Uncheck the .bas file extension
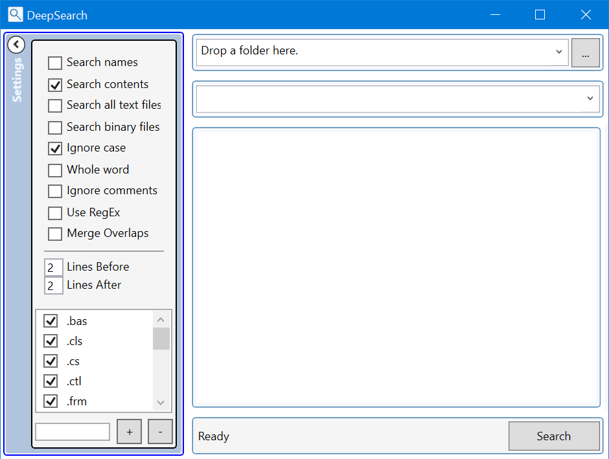The width and height of the screenshot is (609, 459). (x=51, y=321)
